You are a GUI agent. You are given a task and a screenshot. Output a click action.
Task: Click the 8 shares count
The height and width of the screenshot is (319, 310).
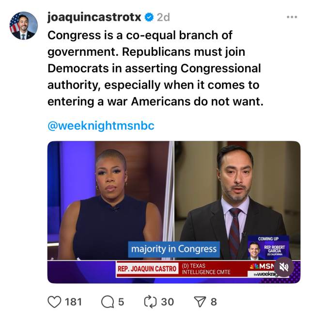pos(214,302)
